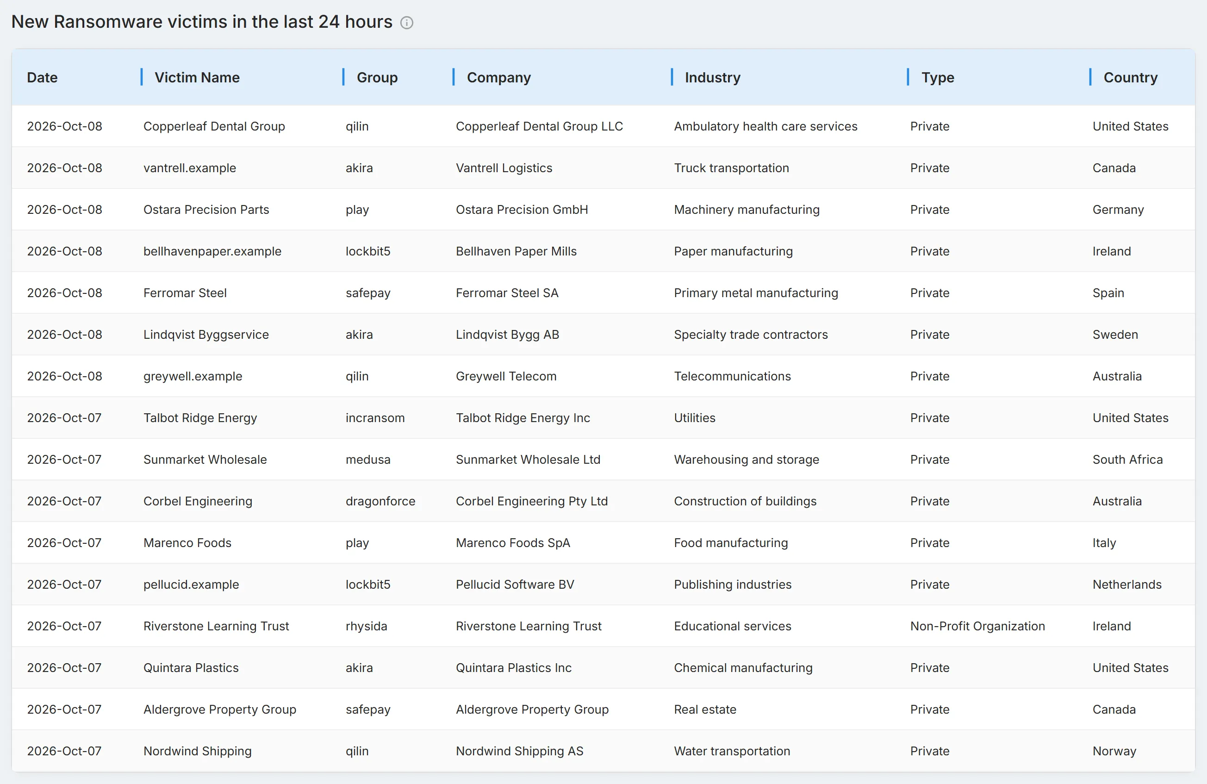Select the Bellhaven Paper Mills company cell

point(516,251)
